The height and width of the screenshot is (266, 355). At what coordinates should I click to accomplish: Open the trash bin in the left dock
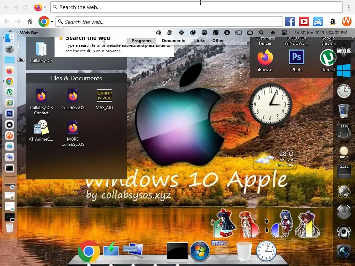9,228
